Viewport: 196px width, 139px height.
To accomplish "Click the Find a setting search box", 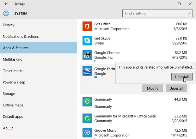I will [x=157, y=13].
